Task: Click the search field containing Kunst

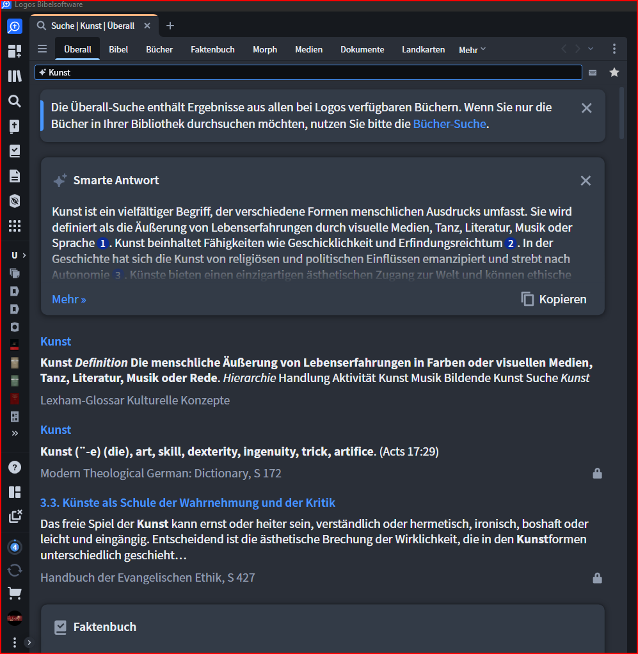Action: pos(308,72)
